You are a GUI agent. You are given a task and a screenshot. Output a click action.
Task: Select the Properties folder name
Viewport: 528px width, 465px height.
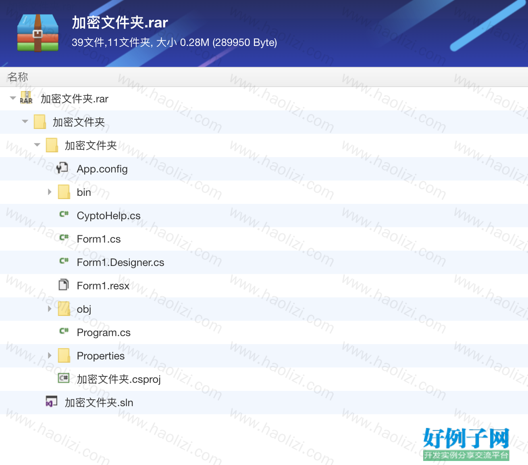101,356
